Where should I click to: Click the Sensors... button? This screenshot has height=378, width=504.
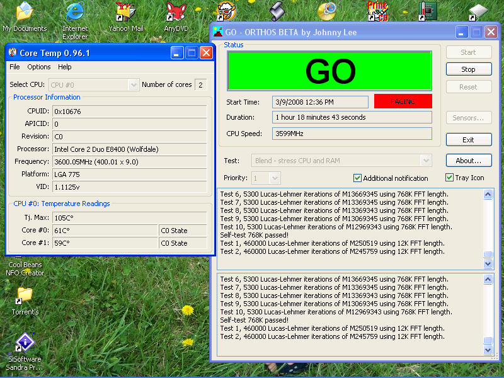pyautogui.click(x=469, y=118)
